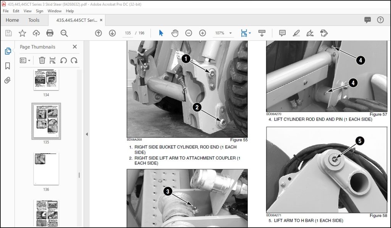The height and width of the screenshot is (228, 391).
Task: Close the Page Thumbnails panel
Action: coord(74,47)
